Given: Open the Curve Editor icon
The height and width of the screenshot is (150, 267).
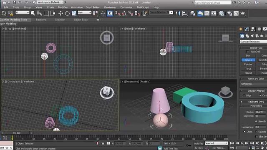Looking at the screenshot, I should 207,13.
